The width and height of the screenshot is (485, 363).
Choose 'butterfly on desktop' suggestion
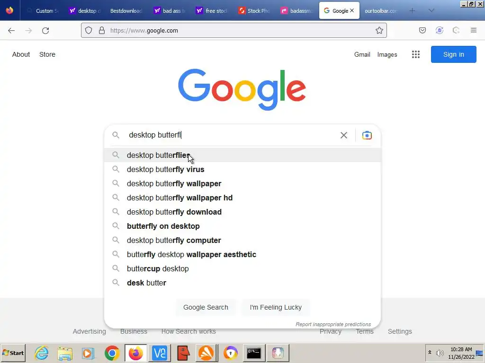(242, 226)
